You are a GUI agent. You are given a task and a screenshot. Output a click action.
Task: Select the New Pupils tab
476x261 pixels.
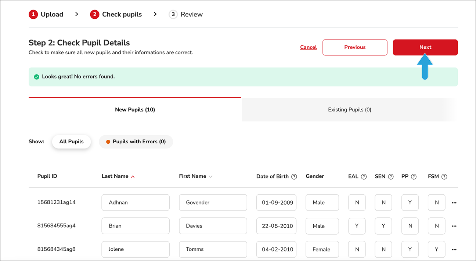[135, 109]
